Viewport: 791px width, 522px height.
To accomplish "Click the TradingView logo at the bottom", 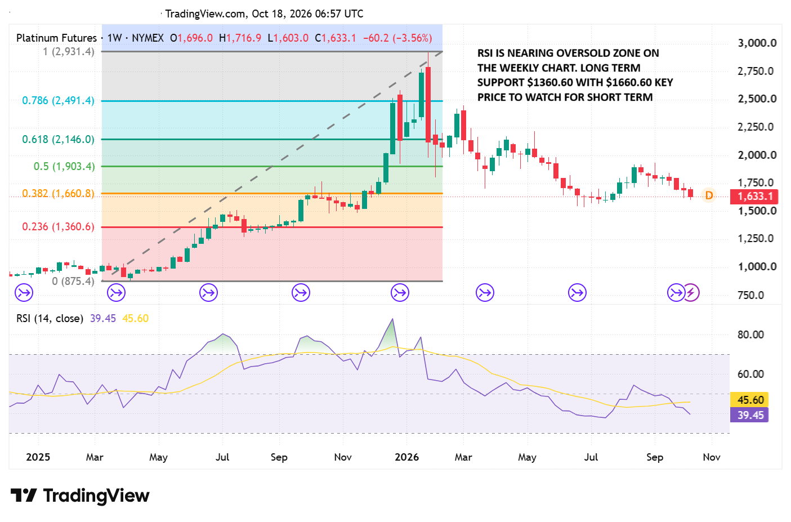I will pyautogui.click(x=80, y=496).
